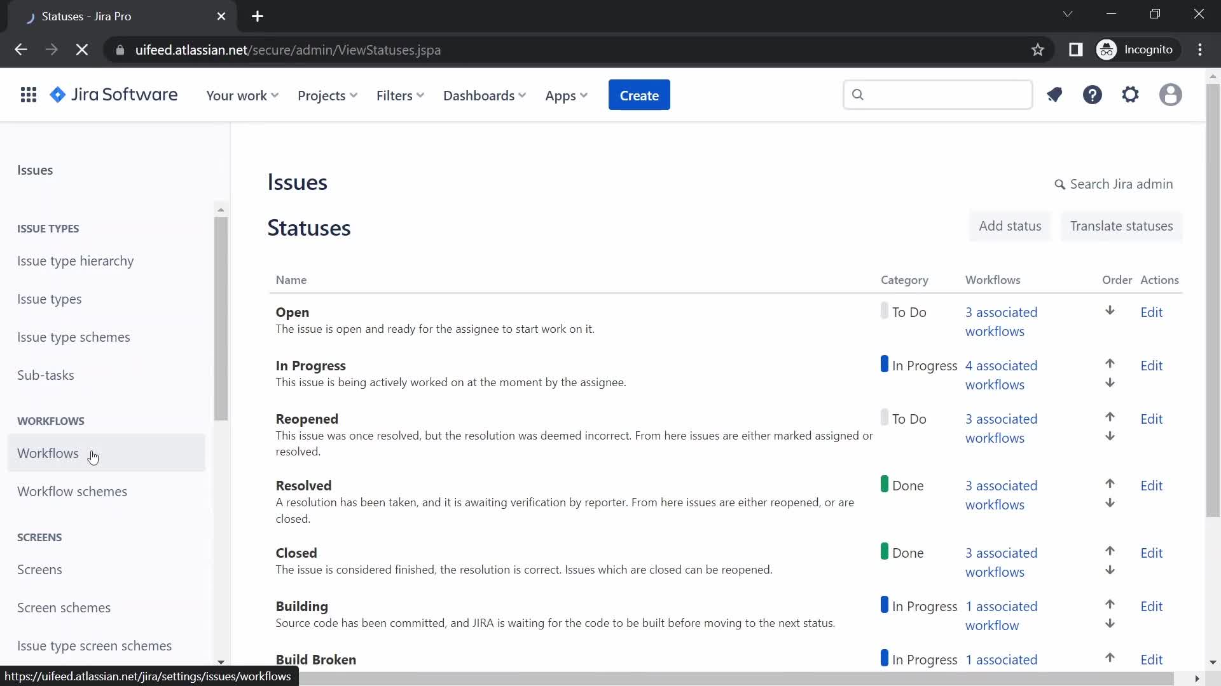Click the Translate statuses button
Image resolution: width=1221 pixels, height=686 pixels.
(x=1121, y=225)
